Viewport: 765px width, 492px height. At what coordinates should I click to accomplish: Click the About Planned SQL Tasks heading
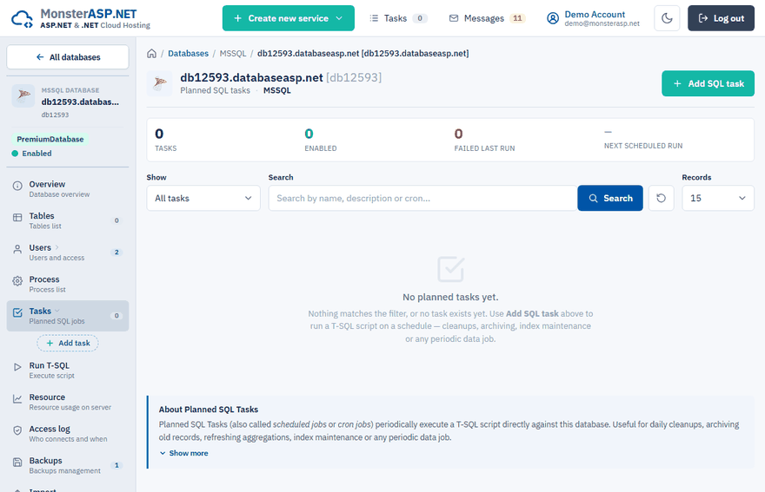pyautogui.click(x=209, y=410)
